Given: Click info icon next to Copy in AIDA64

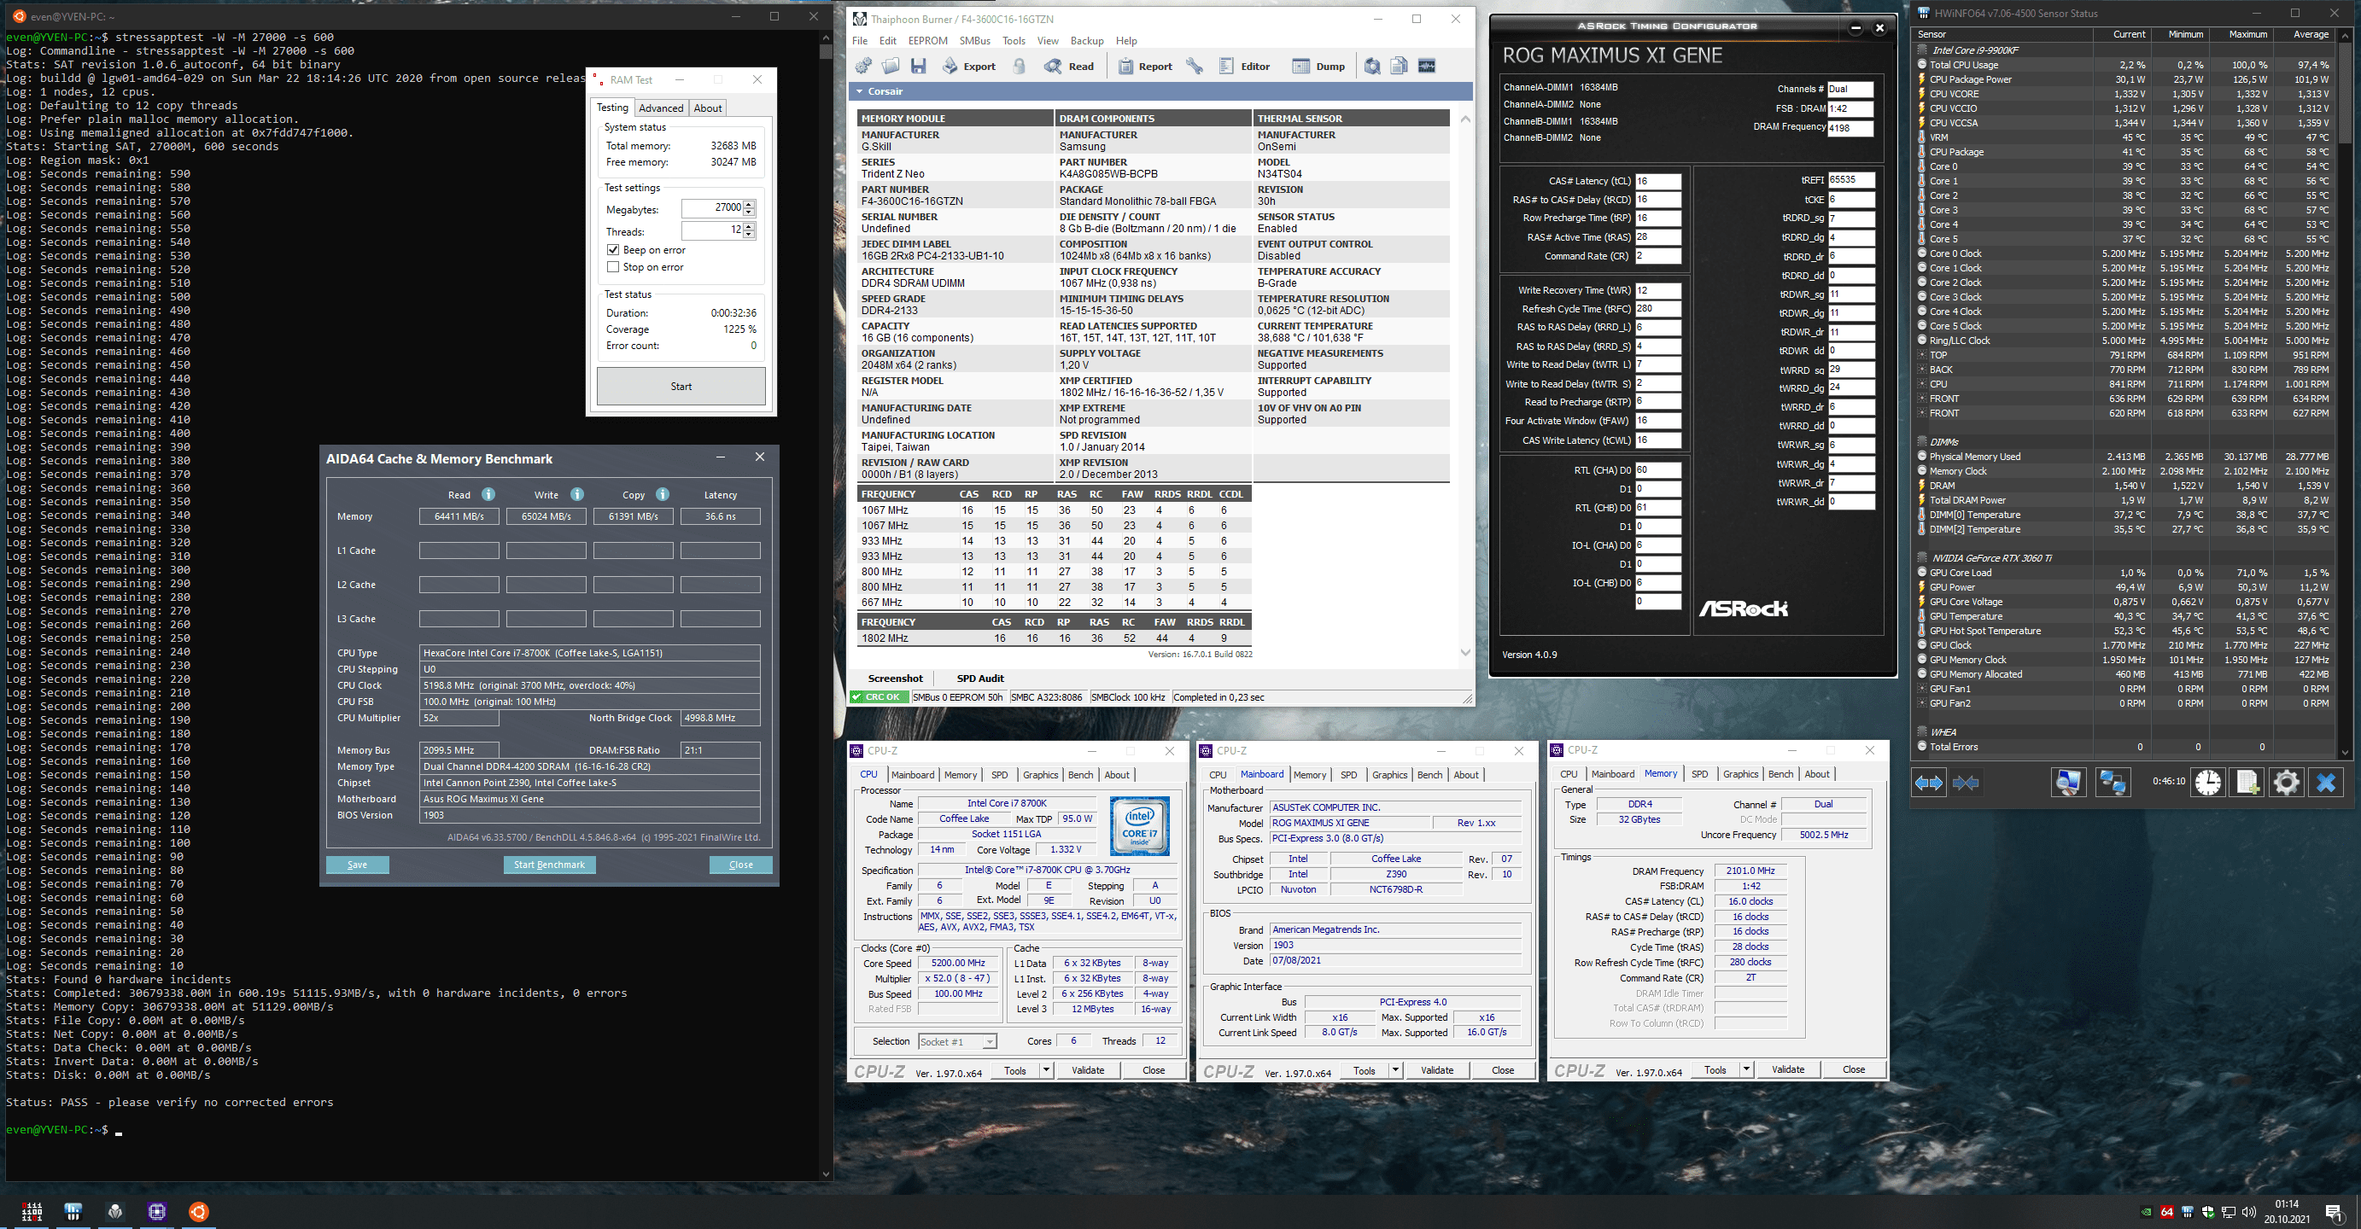Looking at the screenshot, I should (x=663, y=494).
